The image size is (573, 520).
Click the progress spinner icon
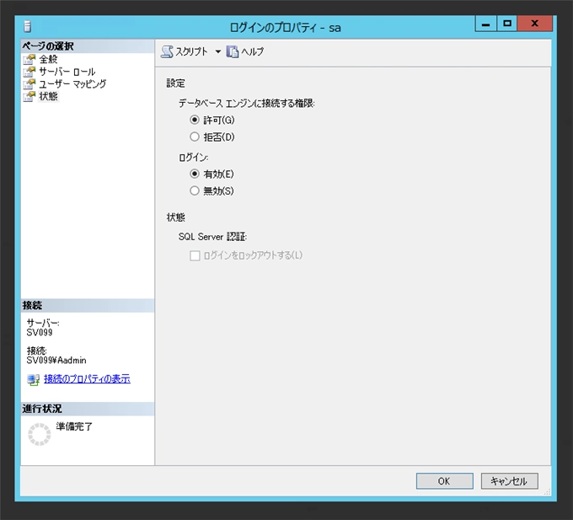pos(40,434)
